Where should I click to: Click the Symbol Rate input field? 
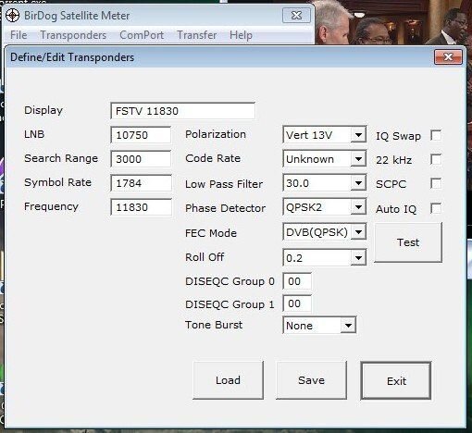(x=141, y=183)
